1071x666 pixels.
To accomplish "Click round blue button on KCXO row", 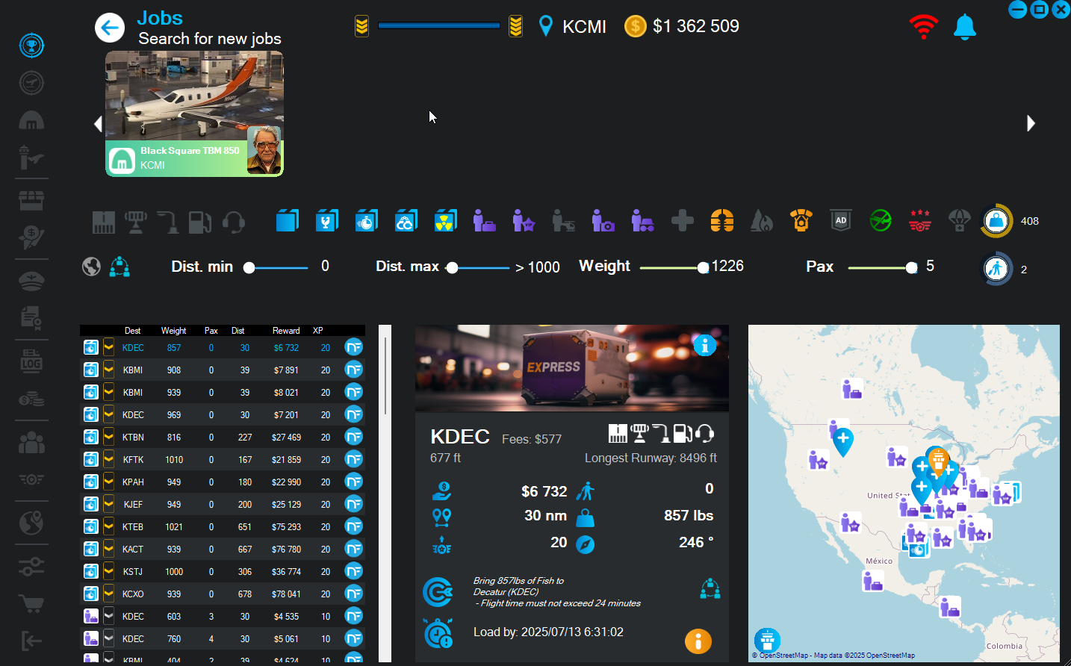I will (353, 594).
